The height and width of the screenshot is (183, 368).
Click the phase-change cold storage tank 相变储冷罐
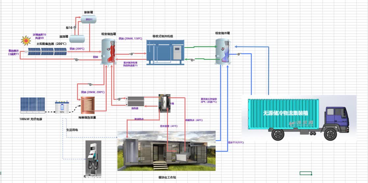coord(223,51)
